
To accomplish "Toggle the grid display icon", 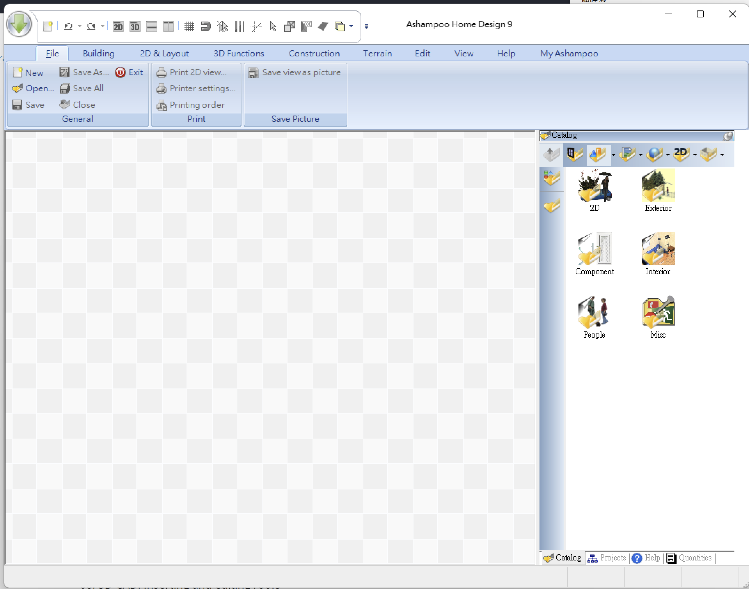I will click(189, 26).
